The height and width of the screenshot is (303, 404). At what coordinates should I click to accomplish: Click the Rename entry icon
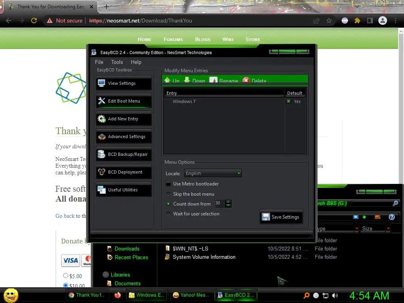(213, 80)
